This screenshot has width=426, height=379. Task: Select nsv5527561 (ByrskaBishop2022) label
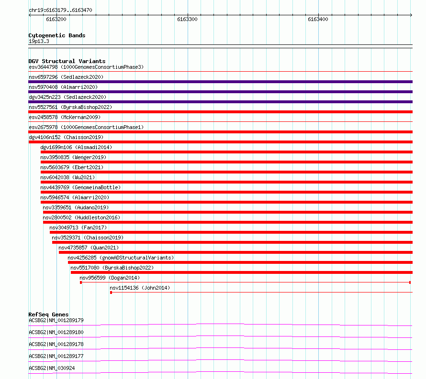(70, 107)
